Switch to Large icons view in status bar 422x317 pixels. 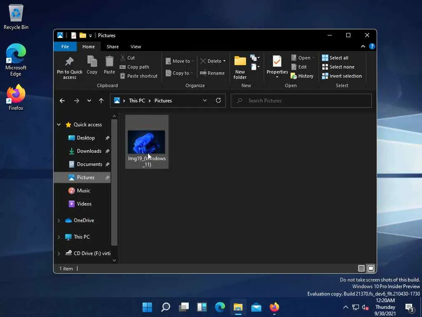[371, 268]
